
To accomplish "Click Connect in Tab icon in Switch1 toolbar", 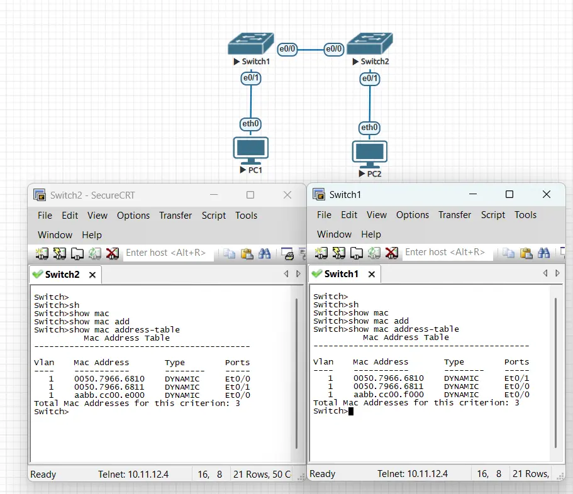I will click(356, 253).
